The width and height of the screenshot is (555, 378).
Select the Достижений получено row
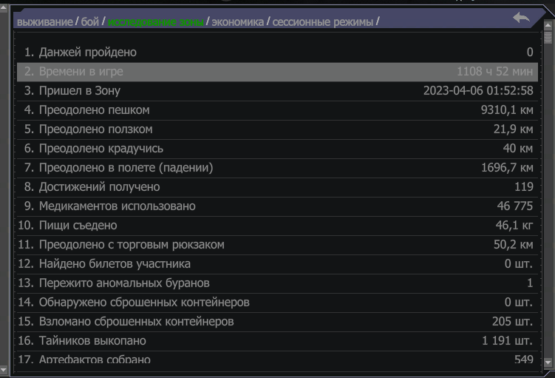[x=278, y=187]
